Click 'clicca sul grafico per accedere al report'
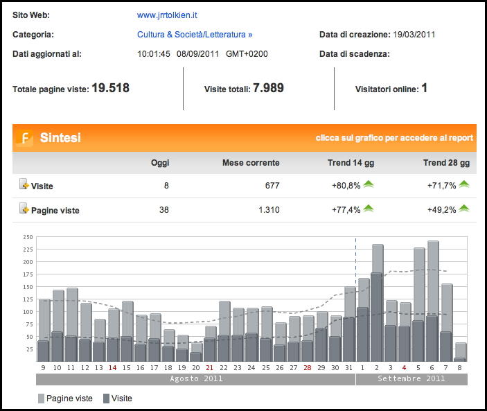 pyautogui.click(x=394, y=138)
